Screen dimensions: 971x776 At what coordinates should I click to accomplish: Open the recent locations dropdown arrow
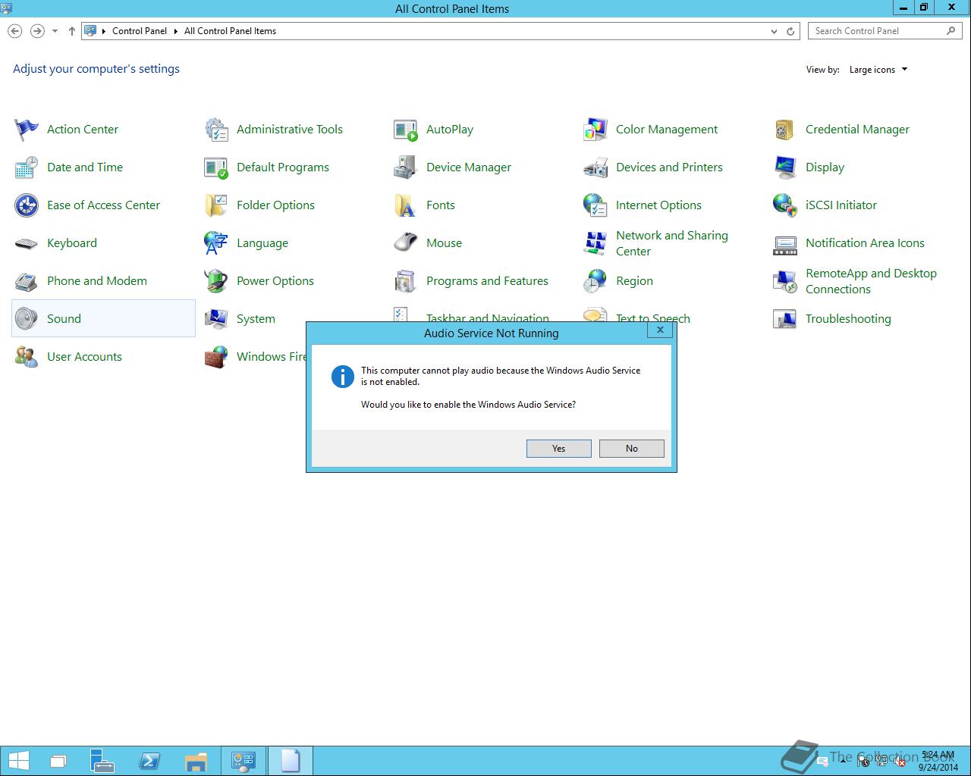pos(55,31)
